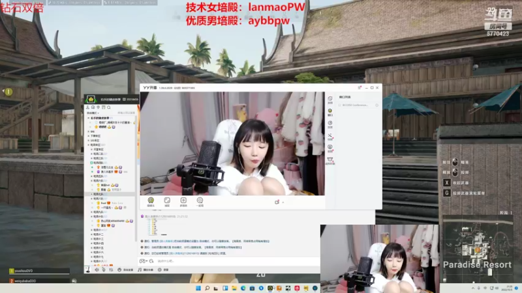Click the G key throwable wheel hint

(464, 193)
